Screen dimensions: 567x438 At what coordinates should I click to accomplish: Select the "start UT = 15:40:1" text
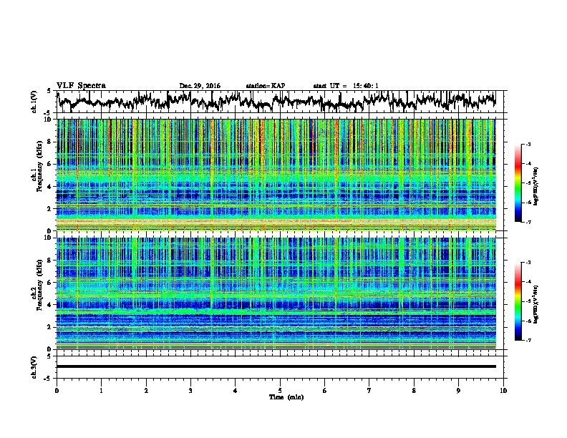click(346, 86)
